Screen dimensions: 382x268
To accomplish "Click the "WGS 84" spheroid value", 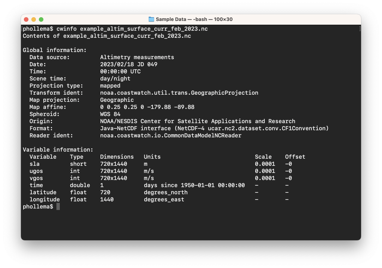I will click(x=110, y=114).
